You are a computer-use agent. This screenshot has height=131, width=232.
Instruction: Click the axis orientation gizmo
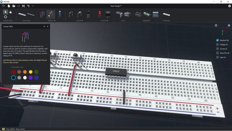(224, 32)
